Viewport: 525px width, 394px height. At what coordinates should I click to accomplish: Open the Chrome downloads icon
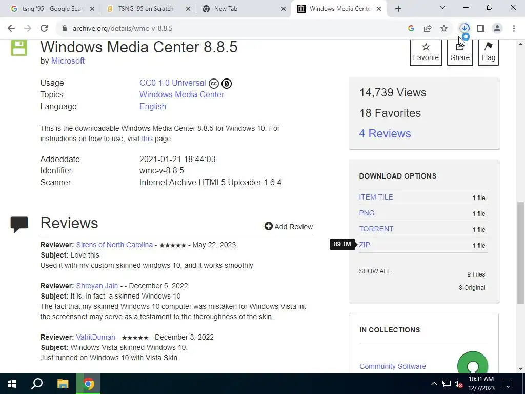[x=465, y=28]
